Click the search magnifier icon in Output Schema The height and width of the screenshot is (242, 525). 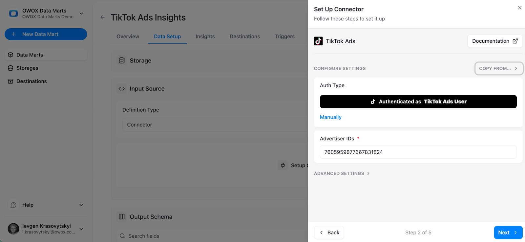coord(122,236)
